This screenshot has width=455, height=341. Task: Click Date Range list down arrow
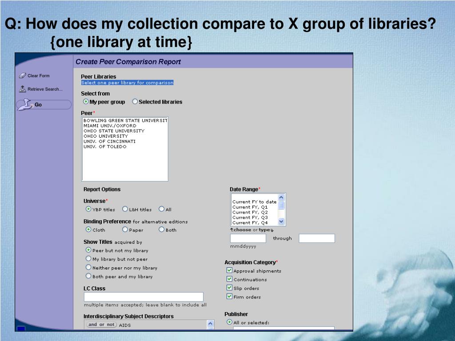pos(281,222)
